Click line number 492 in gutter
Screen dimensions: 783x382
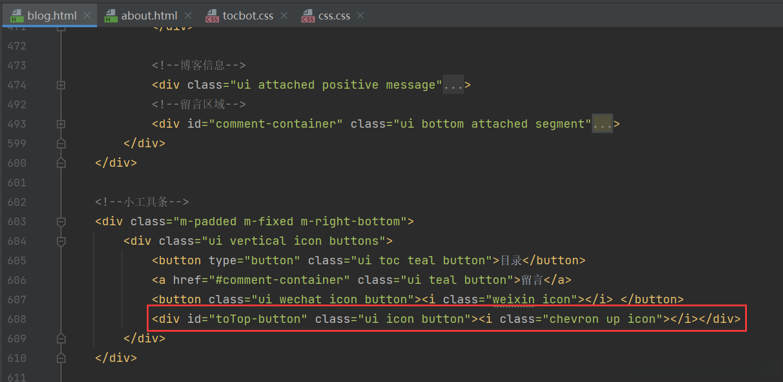(x=17, y=105)
